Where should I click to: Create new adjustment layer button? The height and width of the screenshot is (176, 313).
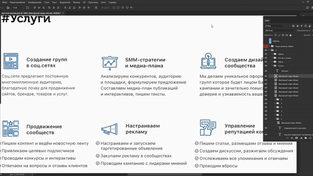pos(301,138)
